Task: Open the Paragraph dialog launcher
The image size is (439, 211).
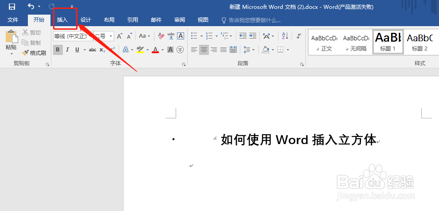Action: click(x=302, y=65)
